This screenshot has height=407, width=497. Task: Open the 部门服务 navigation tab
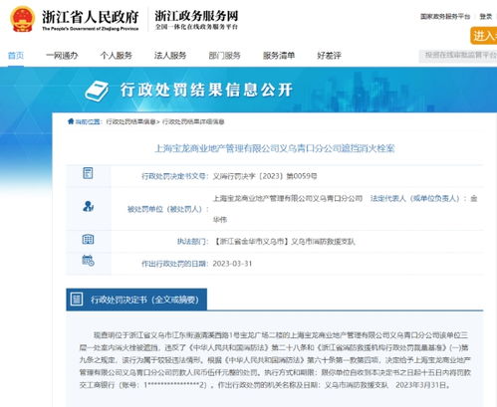coord(224,56)
